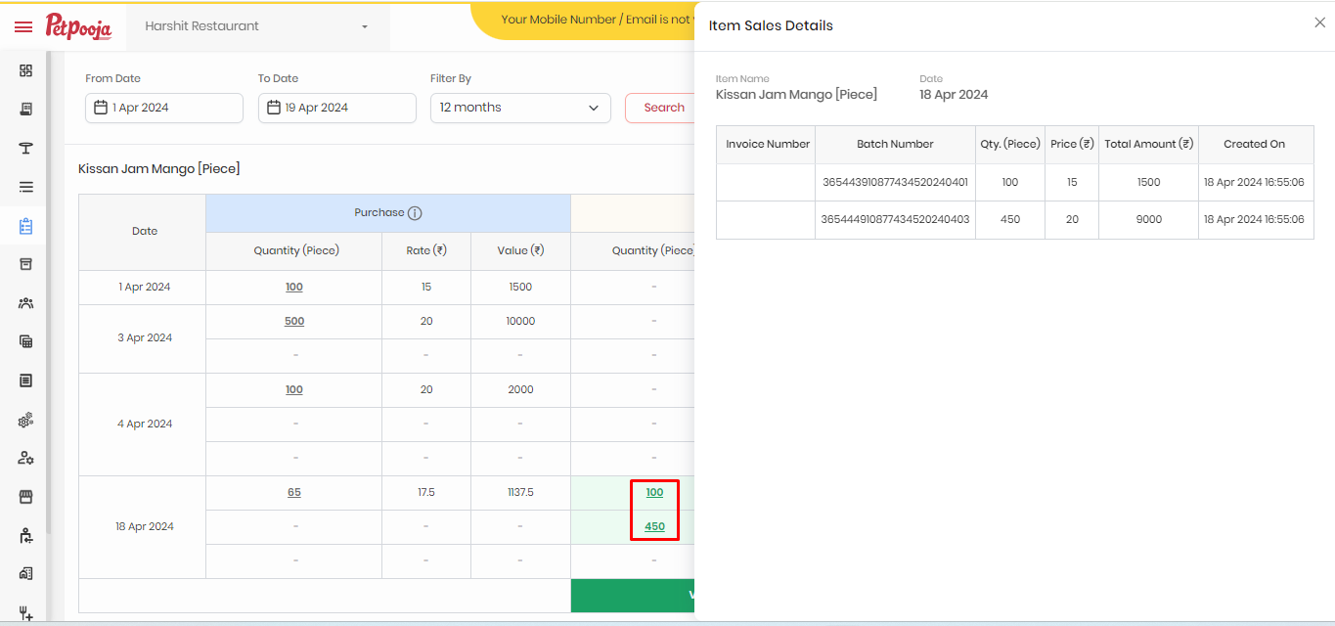Open the dashboard grid icon in sidebar

(26, 70)
